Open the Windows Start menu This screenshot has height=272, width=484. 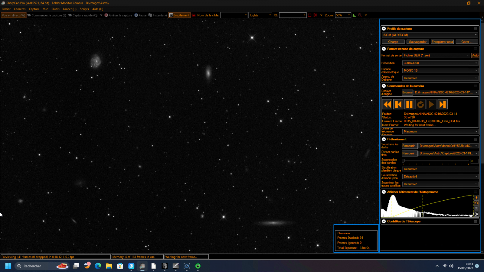8,266
